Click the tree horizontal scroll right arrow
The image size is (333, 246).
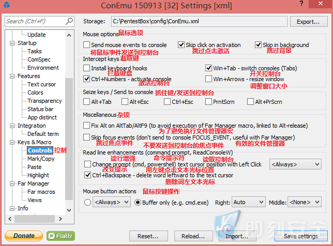click(60, 219)
